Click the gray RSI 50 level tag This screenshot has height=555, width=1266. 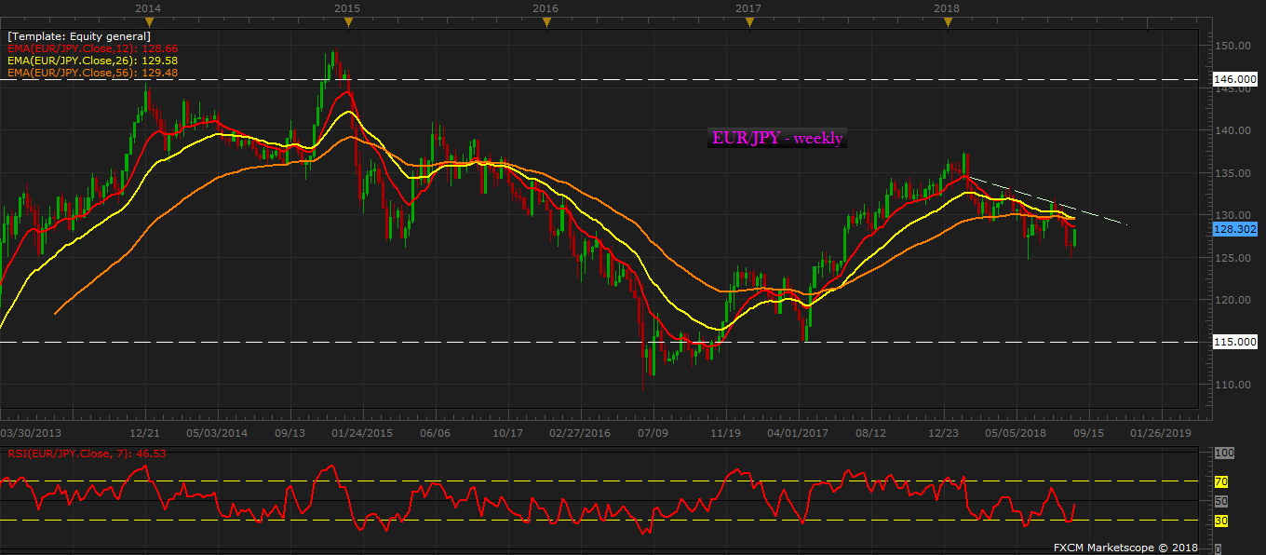click(1221, 501)
